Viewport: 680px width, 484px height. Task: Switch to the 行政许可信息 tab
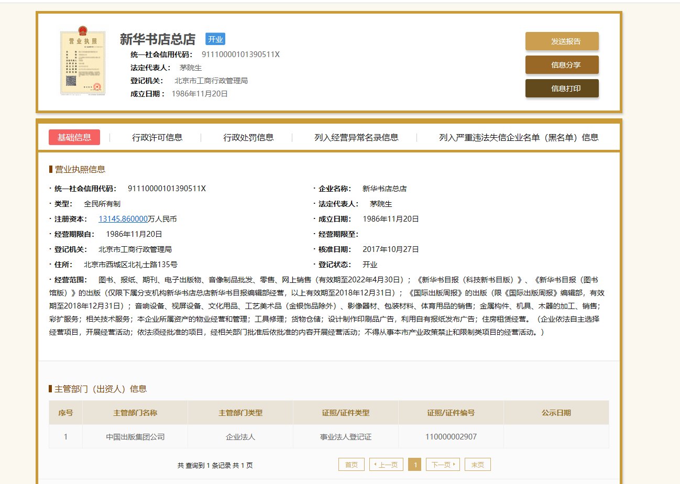coord(157,137)
